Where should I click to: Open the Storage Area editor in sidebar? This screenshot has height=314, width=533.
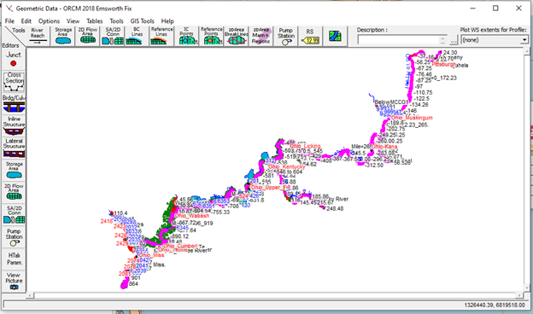pos(14,170)
